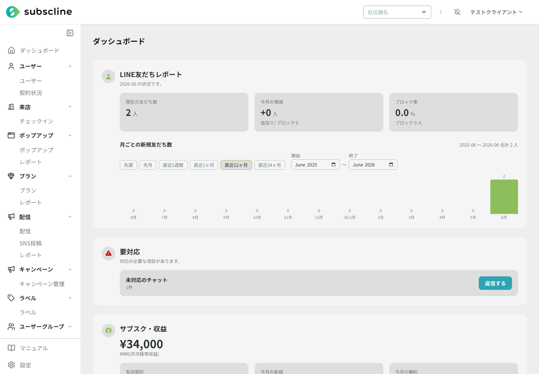The height and width of the screenshot is (374, 539).
Task: Click the 現在の友だち数 card
Action: 184,112
